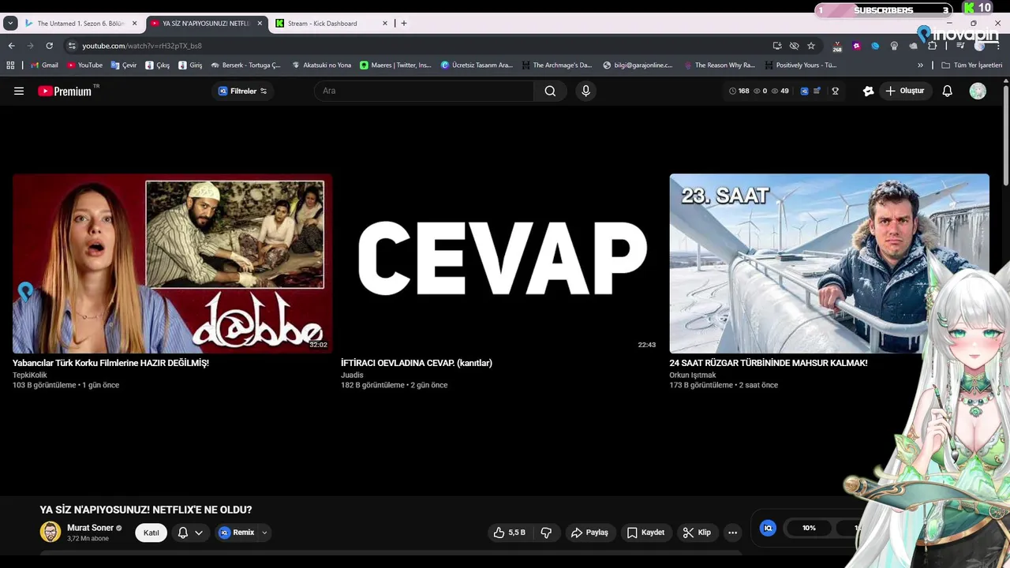The width and height of the screenshot is (1010, 568).
Task: Dislike the video with thumbs-down
Action: (x=546, y=532)
